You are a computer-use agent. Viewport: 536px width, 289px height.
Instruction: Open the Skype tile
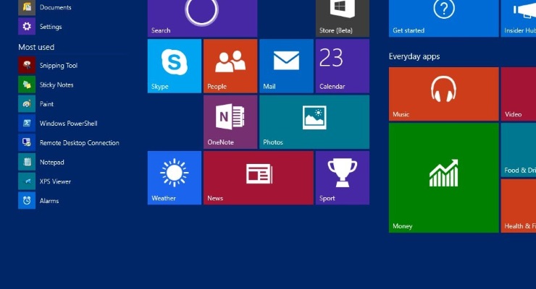click(x=174, y=66)
